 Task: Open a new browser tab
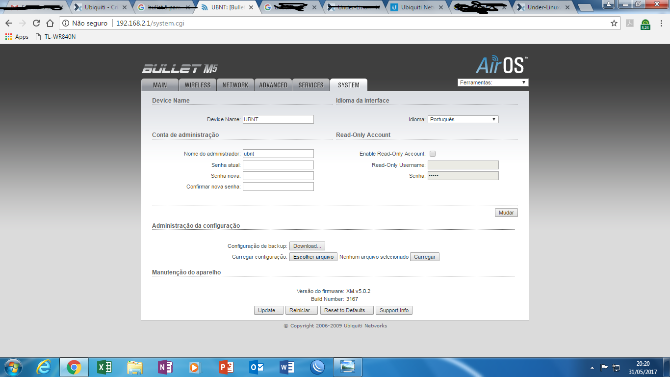585,7
